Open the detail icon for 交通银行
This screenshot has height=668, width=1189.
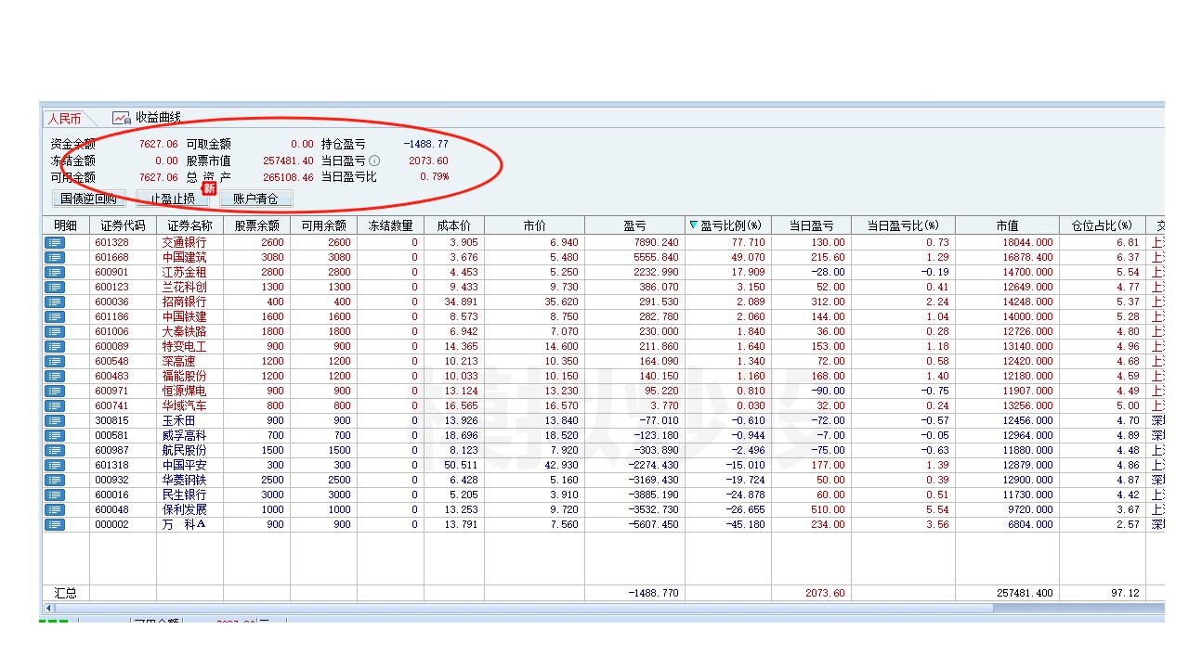coord(55,242)
